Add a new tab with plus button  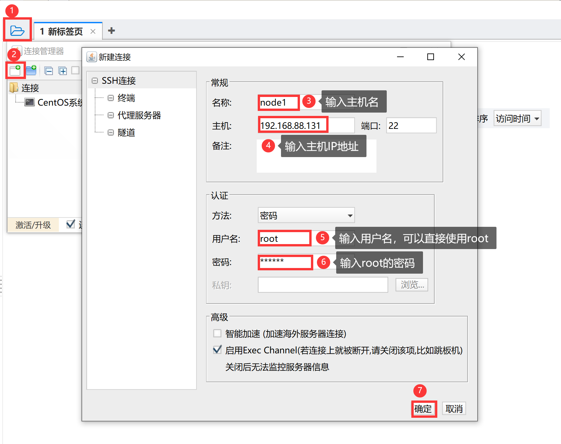(x=111, y=31)
